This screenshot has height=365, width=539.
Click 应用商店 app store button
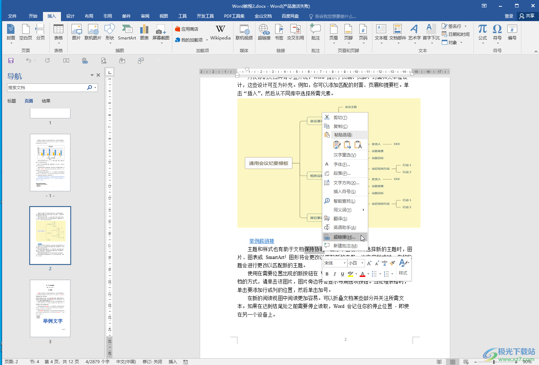[187, 29]
